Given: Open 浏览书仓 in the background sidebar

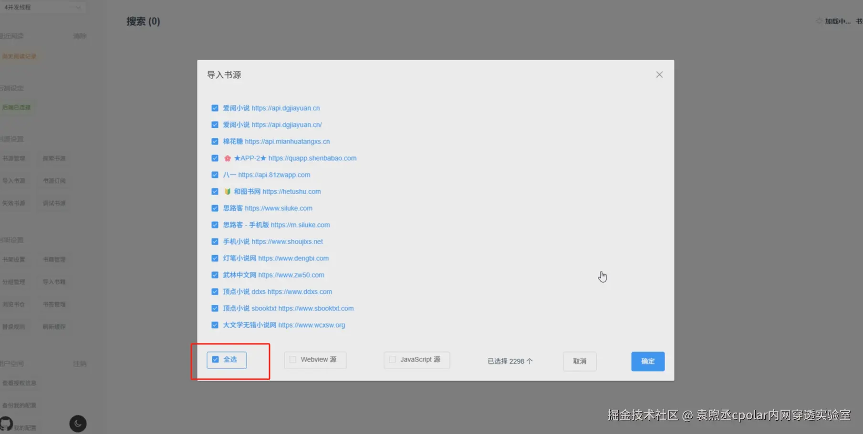Looking at the screenshot, I should (x=13, y=304).
